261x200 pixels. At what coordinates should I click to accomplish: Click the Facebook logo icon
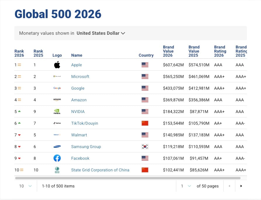coord(57,158)
